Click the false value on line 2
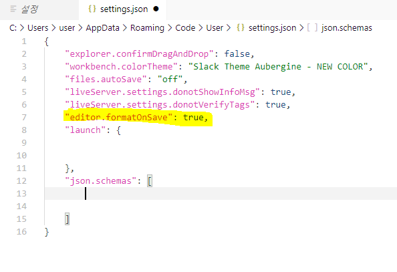Viewport: 397px width, 272px height. (237, 54)
